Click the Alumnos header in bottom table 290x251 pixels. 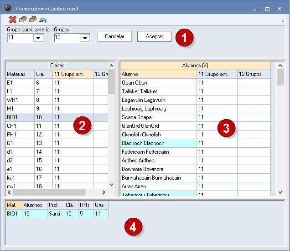click(x=35, y=205)
